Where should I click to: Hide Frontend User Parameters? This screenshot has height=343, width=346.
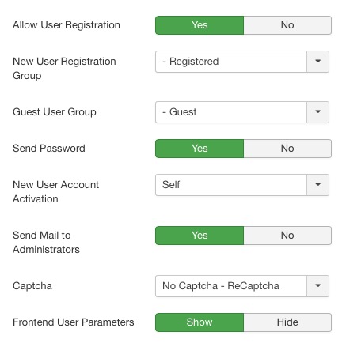coord(287,322)
